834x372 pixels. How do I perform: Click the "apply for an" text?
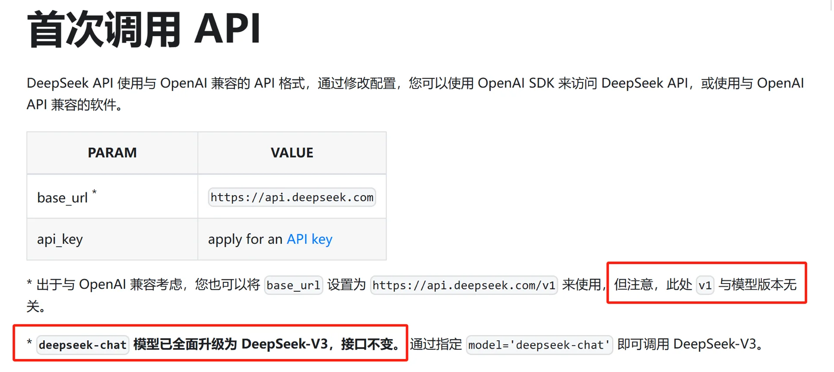(x=245, y=239)
